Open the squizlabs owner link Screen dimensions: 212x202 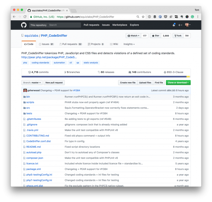31,35
